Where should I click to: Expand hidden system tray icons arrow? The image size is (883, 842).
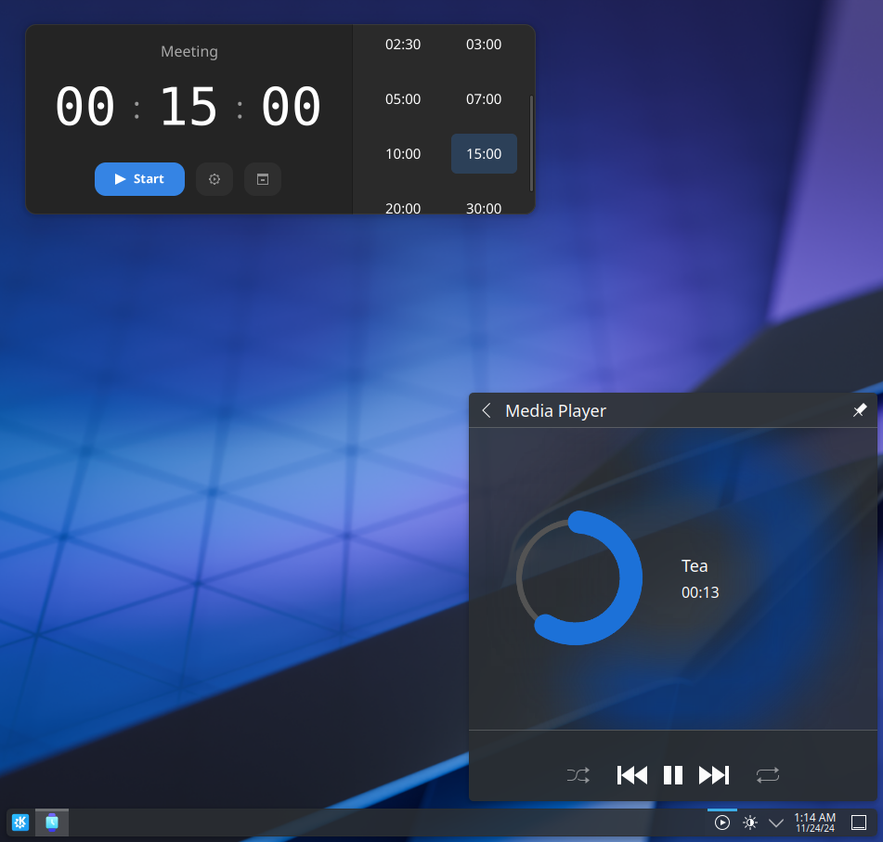coord(776,823)
